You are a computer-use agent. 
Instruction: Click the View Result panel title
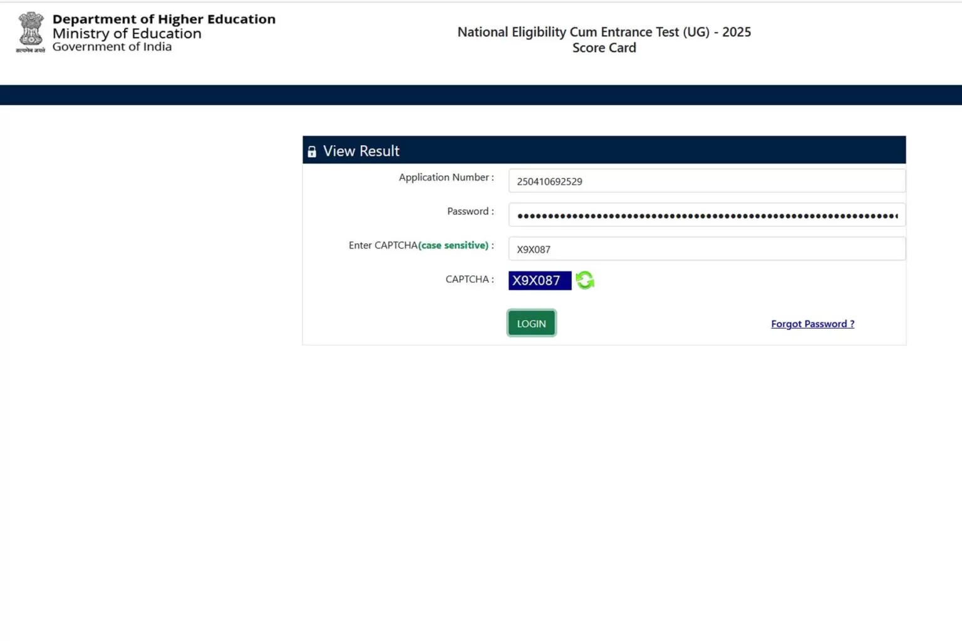(x=361, y=150)
